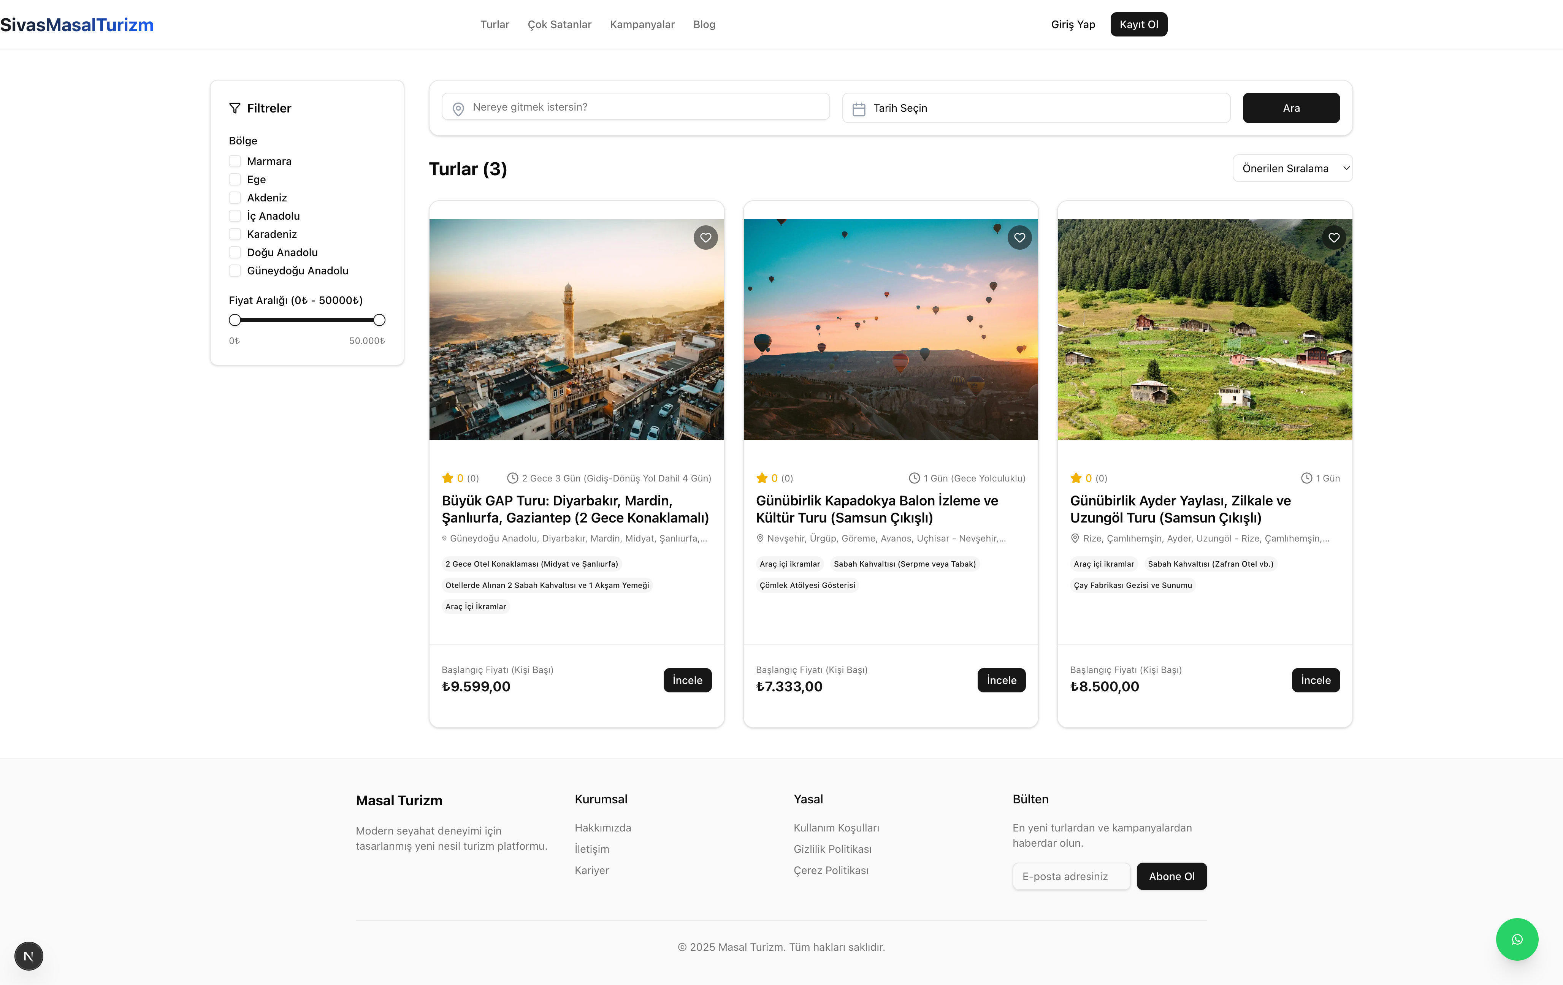Screen dimensions: 1563x985
Task: Open the Kampanyalar nav link
Action: click(642, 25)
